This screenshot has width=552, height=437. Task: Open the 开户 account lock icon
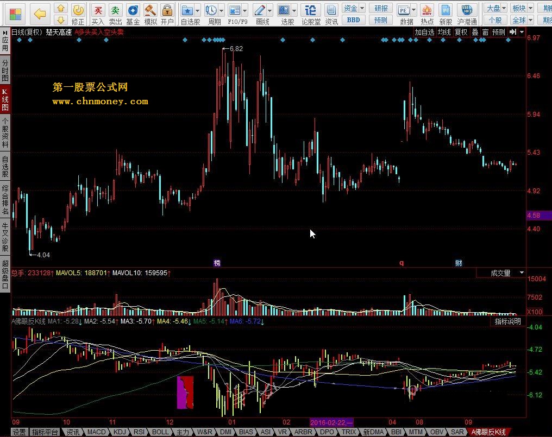(167, 15)
